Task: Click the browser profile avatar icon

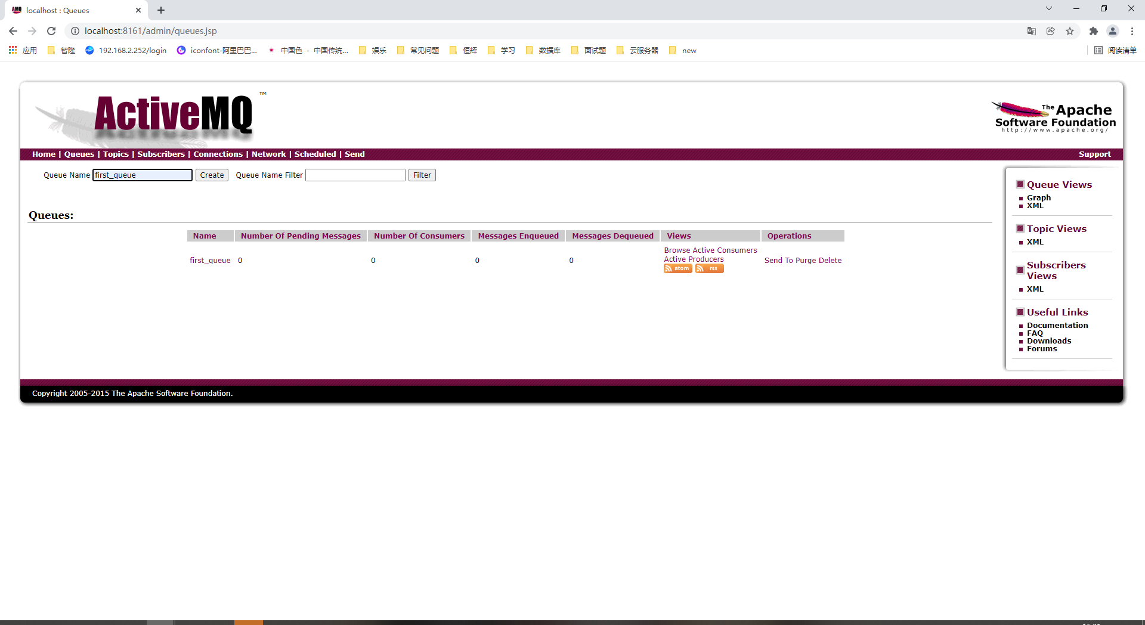Action: (x=1113, y=31)
